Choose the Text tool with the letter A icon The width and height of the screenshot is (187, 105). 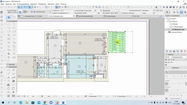pos(8,78)
